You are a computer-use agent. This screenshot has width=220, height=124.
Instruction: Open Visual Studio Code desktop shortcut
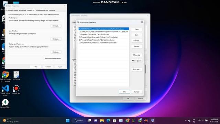[5, 91]
